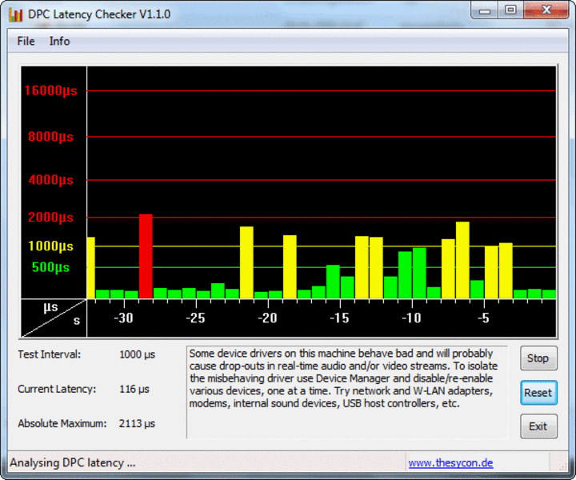
Task: Open the www.thesycon.de link
Action: pyautogui.click(x=450, y=462)
